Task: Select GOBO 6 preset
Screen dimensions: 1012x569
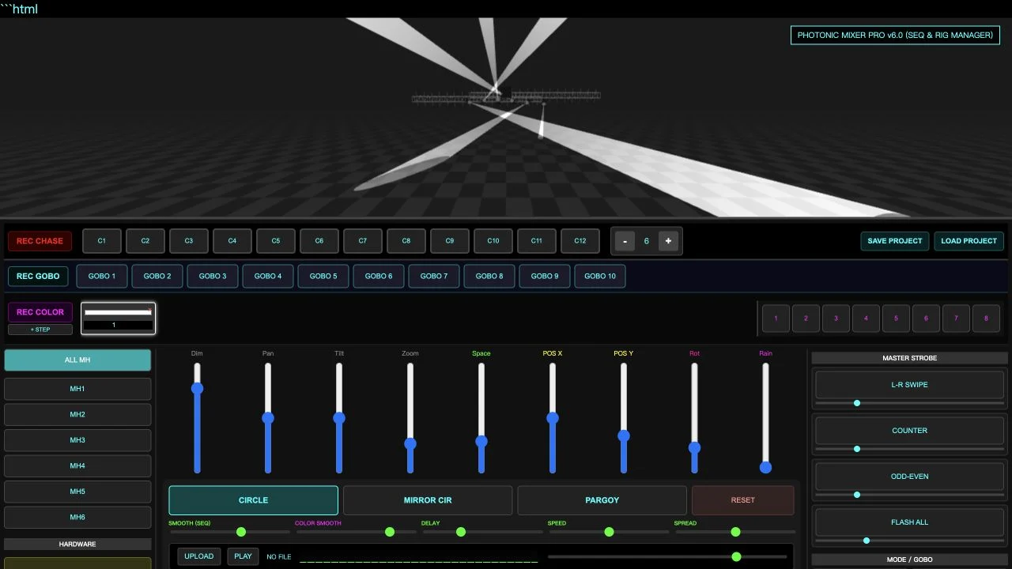Action: point(379,277)
